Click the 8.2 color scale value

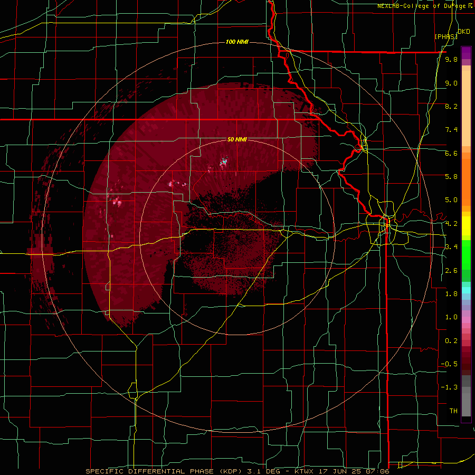451,106
